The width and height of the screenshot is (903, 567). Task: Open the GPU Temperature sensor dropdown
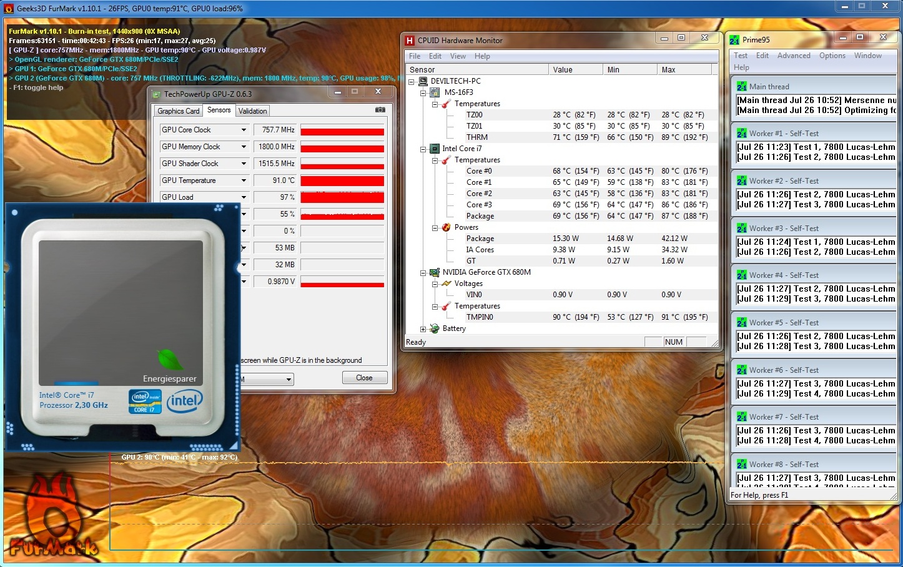click(244, 180)
